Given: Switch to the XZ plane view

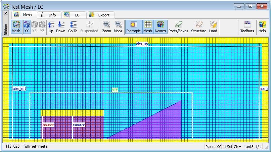Looking at the screenshot, I should [34, 27].
